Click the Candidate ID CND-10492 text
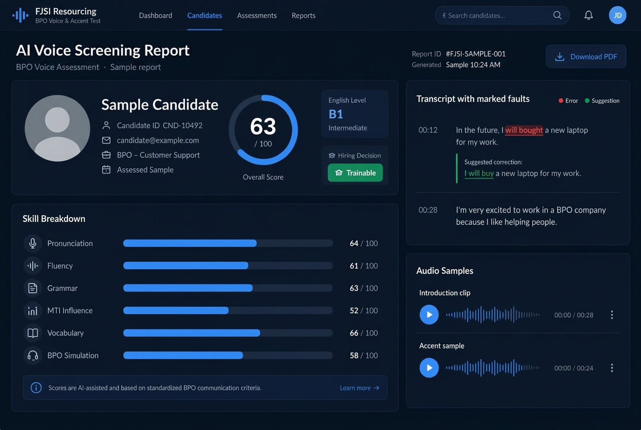641x430 pixels. coord(160,125)
